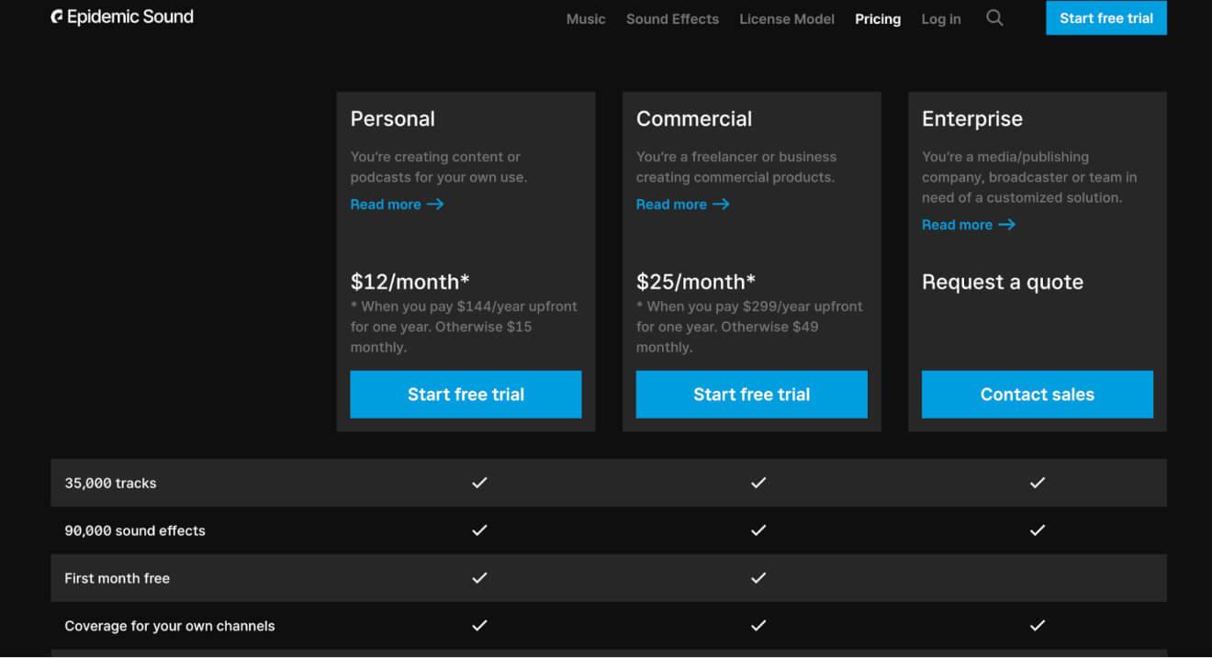Click the Personal plan heading
This screenshot has height=658, width=1212.
[392, 119]
